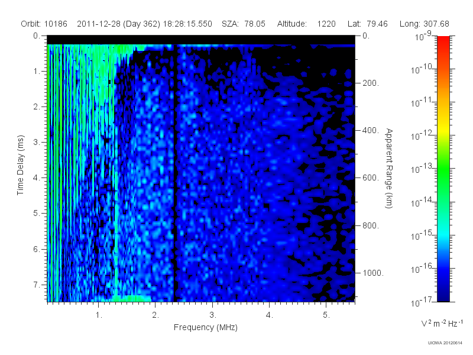Image resolution: width=473 pixels, height=355 pixels.
Task: Click the 10^-13 colorbar tick label
Action: tap(422, 169)
